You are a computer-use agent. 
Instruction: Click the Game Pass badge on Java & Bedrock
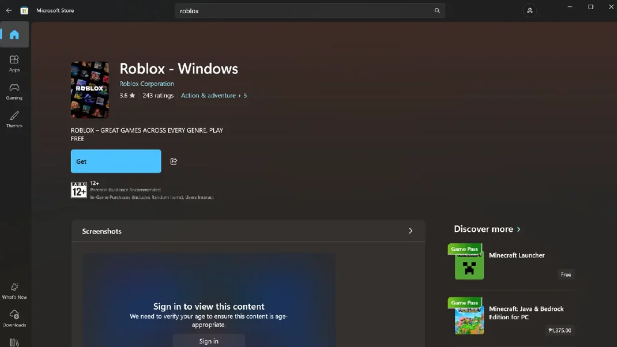point(465,302)
